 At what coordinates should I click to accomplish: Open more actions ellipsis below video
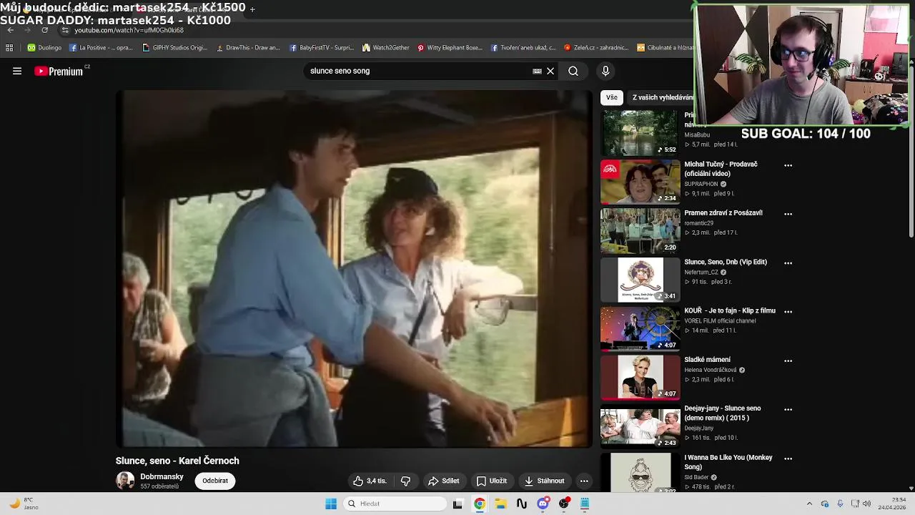pos(584,481)
